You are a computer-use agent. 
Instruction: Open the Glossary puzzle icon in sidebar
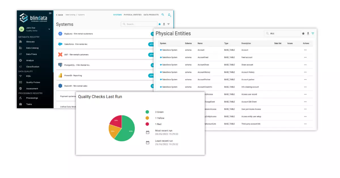pos(20,42)
